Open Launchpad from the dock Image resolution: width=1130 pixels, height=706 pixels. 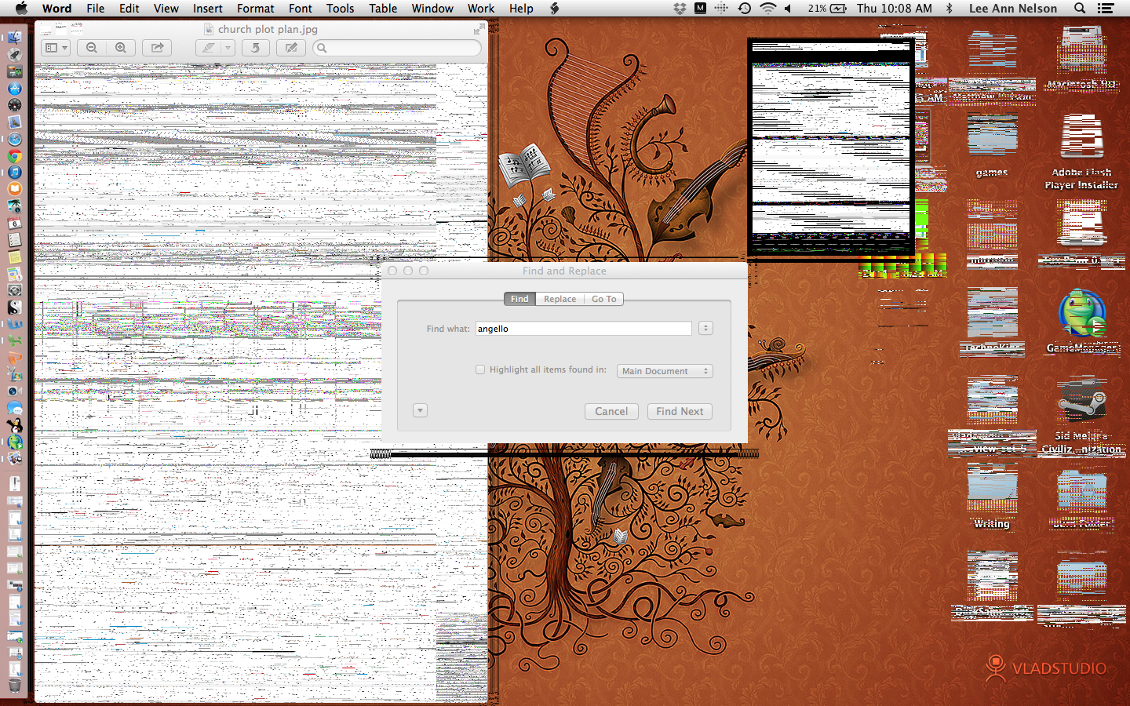point(14,54)
